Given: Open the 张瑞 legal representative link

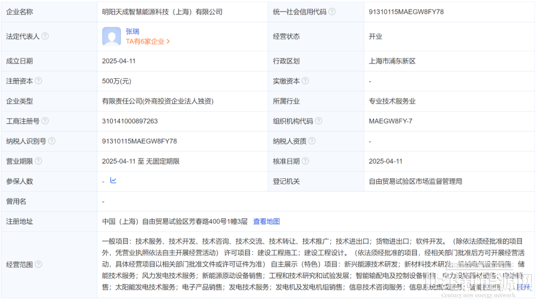Looking at the screenshot, I should (133, 31).
